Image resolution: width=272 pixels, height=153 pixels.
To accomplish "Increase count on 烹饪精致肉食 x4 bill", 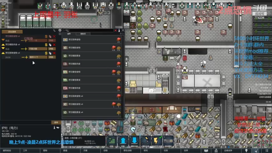I will [26, 49].
